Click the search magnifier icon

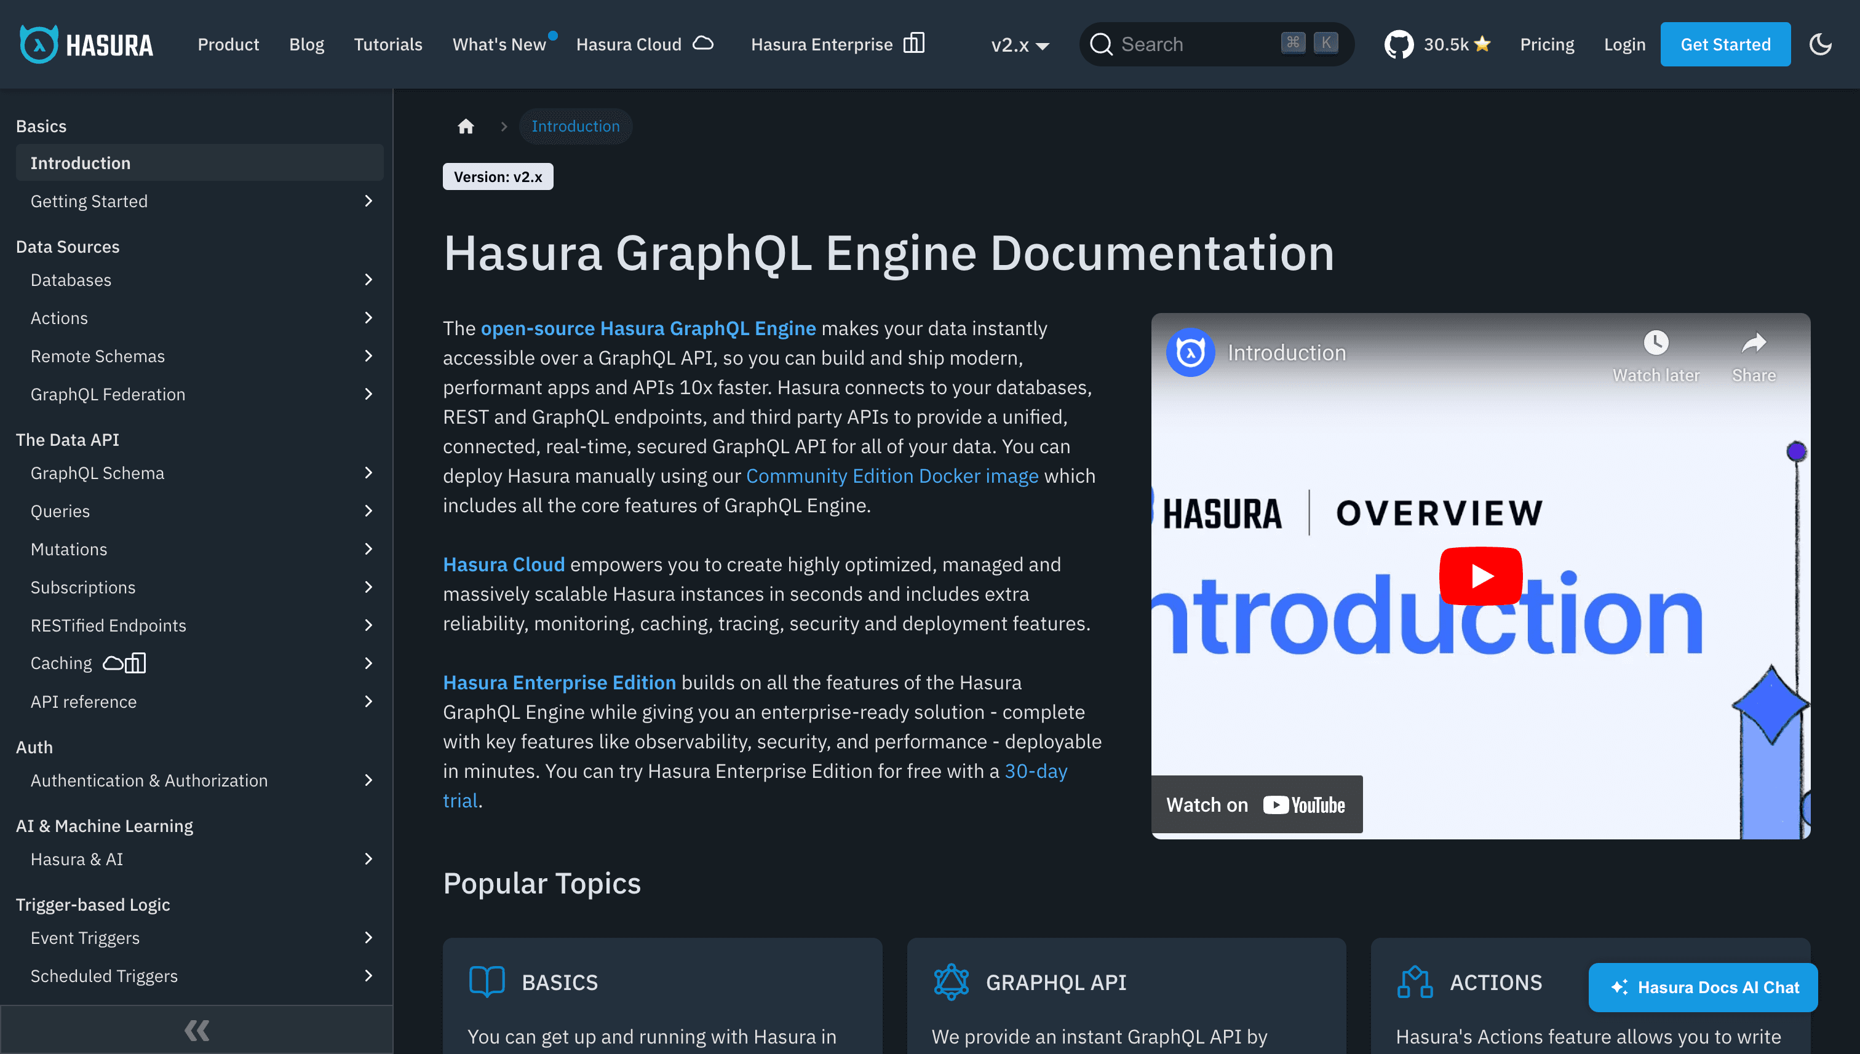coord(1101,44)
